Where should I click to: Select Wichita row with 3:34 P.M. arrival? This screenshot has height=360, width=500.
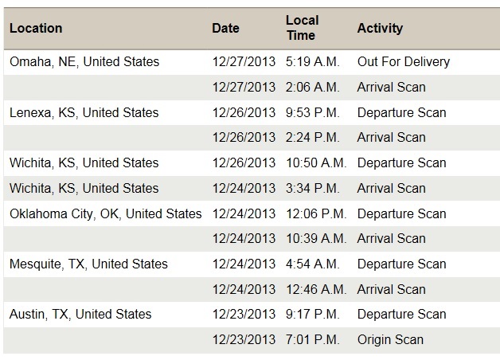click(252, 188)
